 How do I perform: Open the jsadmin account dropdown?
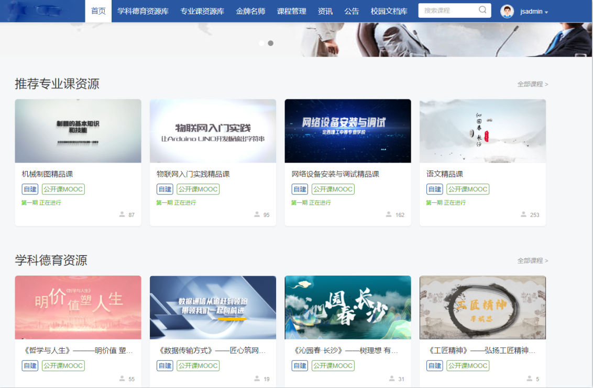pos(534,12)
